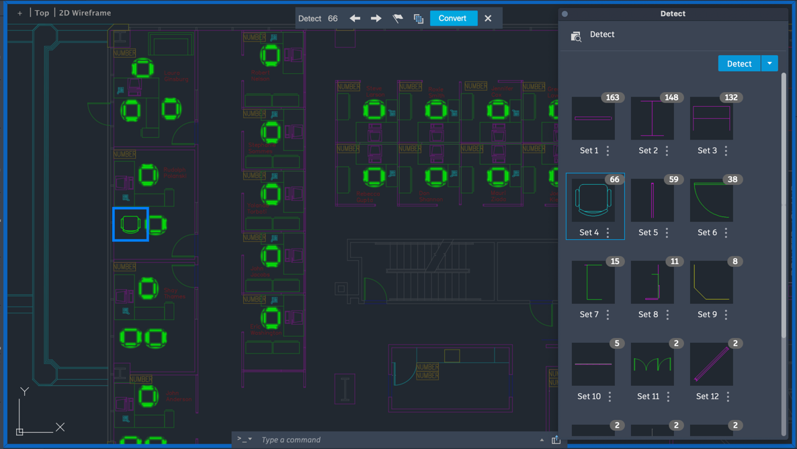Select Set 10 thumbnail with 5 count

click(593, 364)
